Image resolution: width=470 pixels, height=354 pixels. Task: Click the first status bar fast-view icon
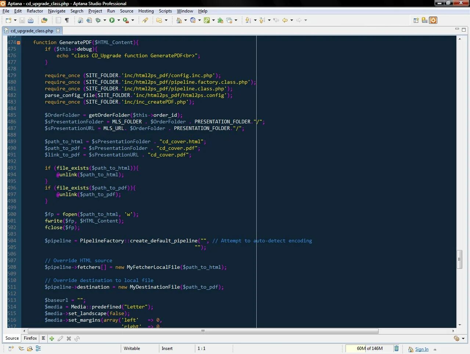click(11, 348)
